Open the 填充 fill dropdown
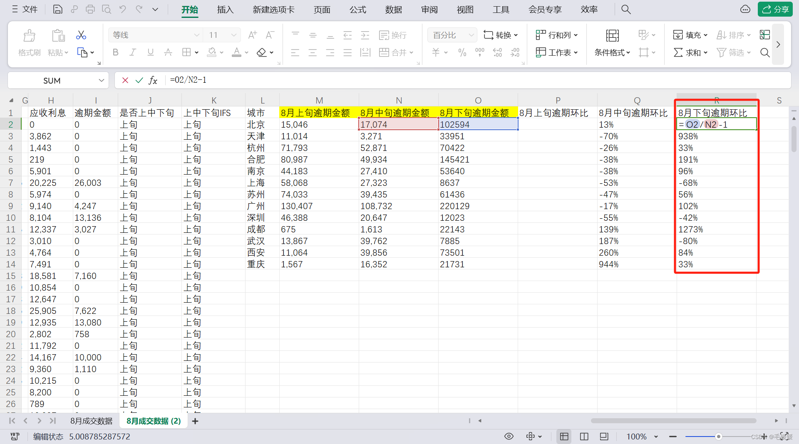Image resolution: width=799 pixels, height=444 pixels. (x=690, y=35)
